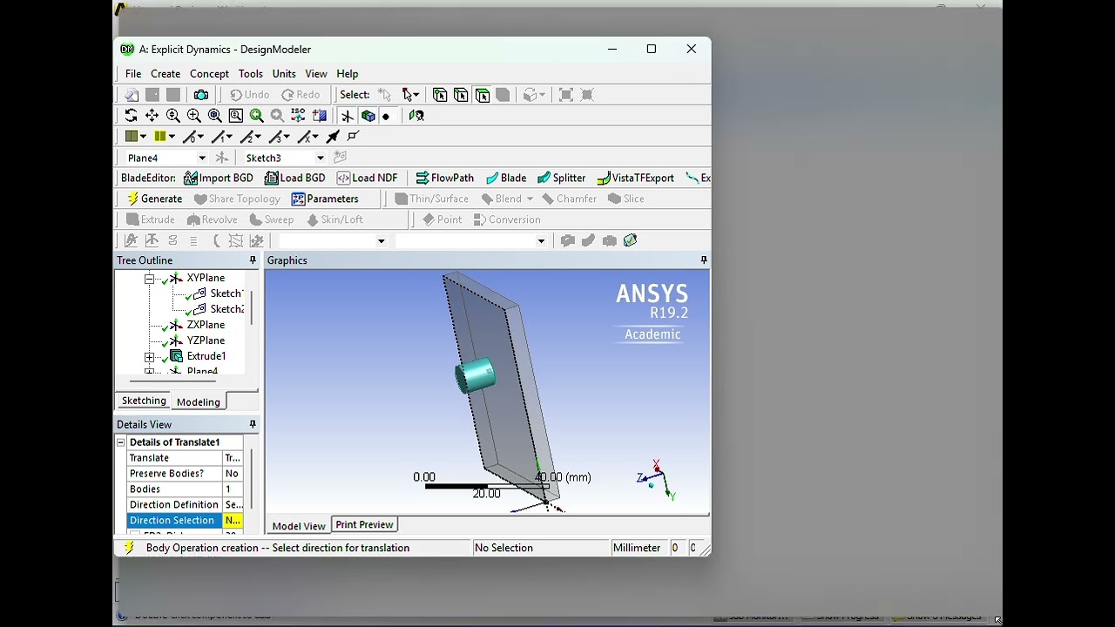Collapse the XYPlane tree node
This screenshot has width=1115, height=627.
pos(149,279)
